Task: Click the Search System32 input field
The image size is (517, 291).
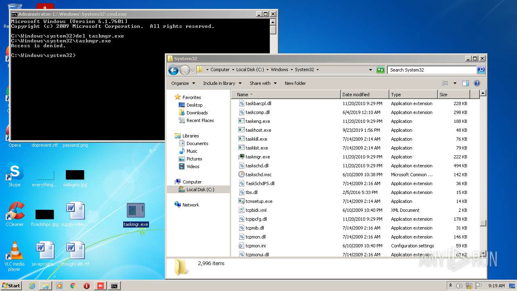Action: coord(432,70)
